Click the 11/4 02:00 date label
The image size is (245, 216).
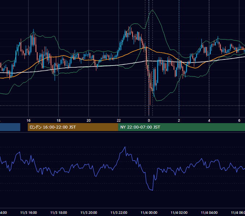tap(179, 213)
